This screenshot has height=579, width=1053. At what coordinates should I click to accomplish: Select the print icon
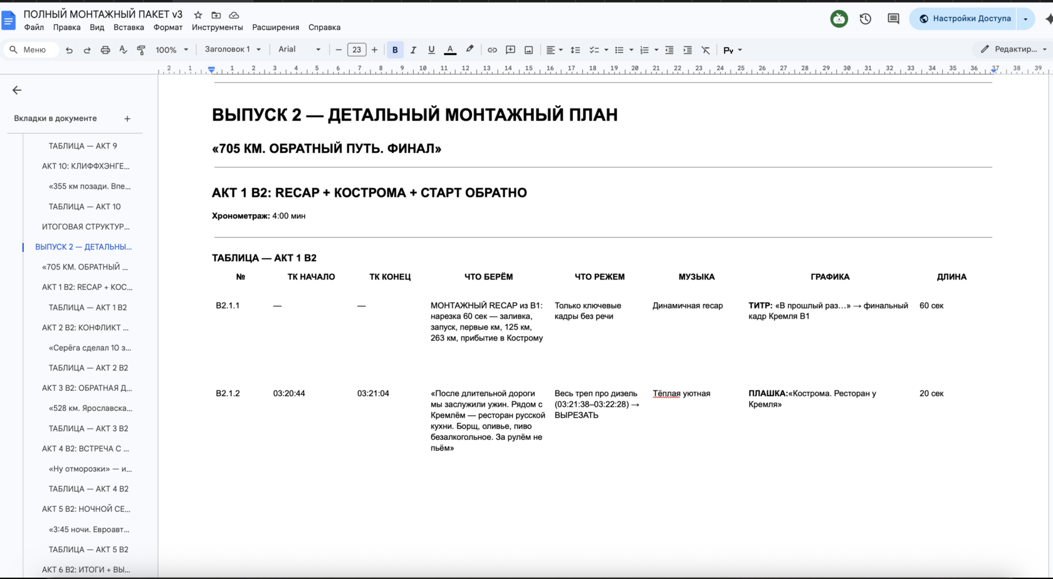(x=105, y=50)
